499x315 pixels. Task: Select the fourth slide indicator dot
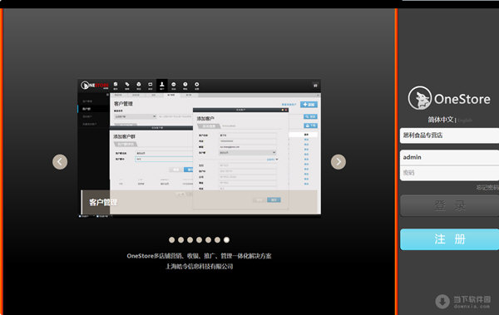(200, 240)
